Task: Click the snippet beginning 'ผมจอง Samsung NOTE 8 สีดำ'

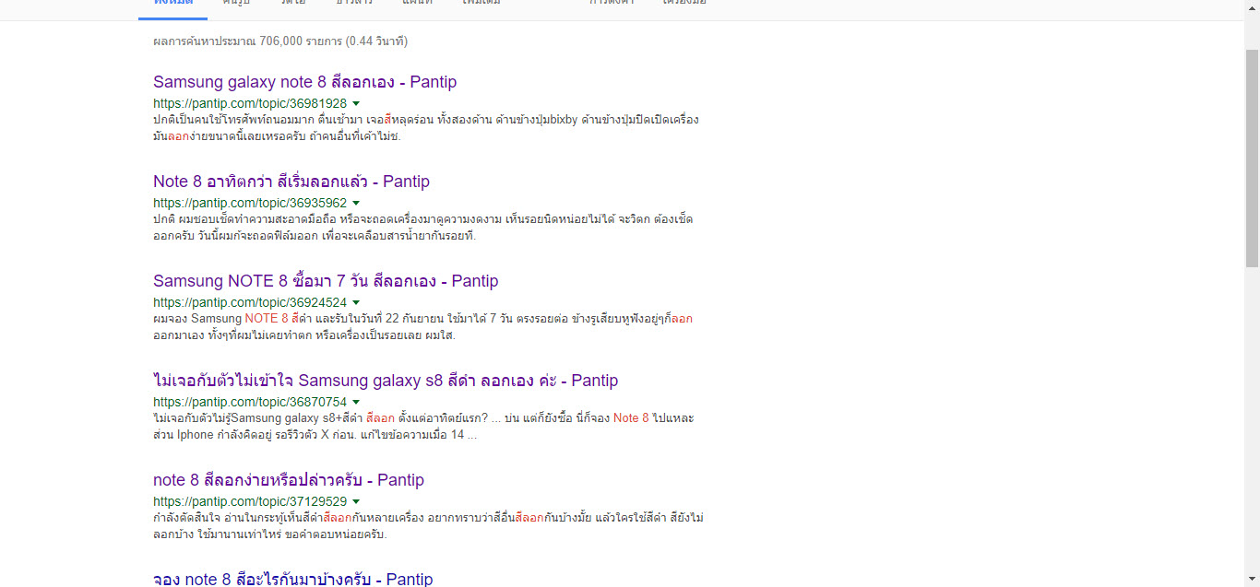Action: pyautogui.click(x=423, y=327)
